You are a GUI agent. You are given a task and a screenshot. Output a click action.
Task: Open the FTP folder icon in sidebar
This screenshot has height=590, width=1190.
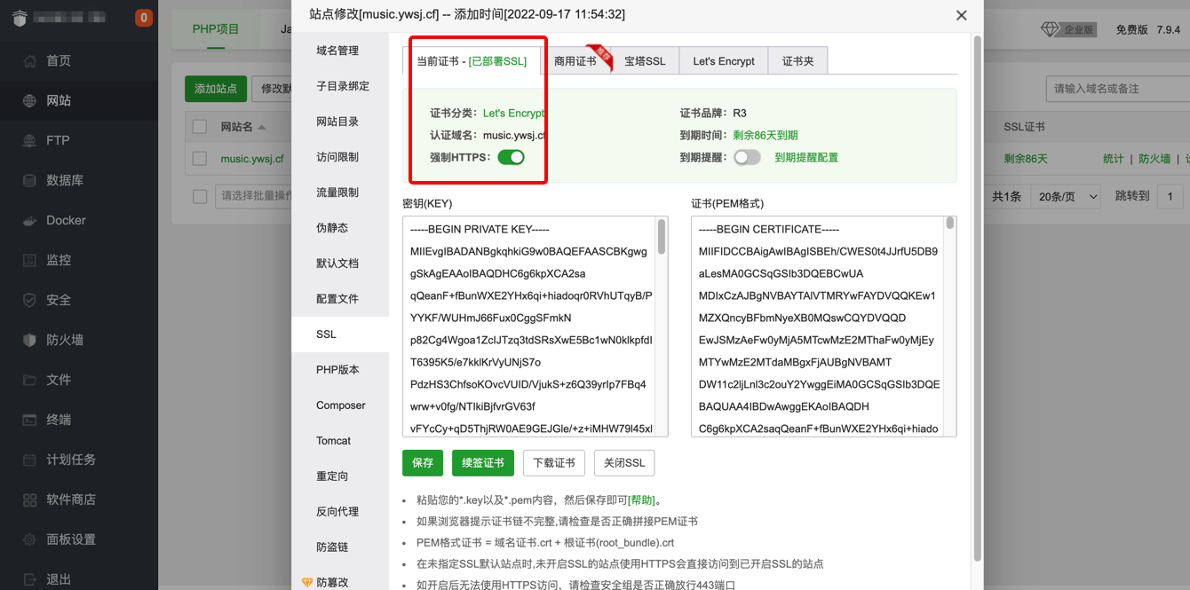point(29,141)
